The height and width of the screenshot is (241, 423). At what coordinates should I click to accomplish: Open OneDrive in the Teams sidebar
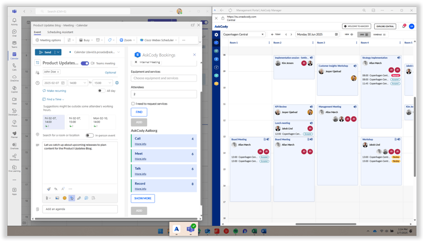(14, 78)
